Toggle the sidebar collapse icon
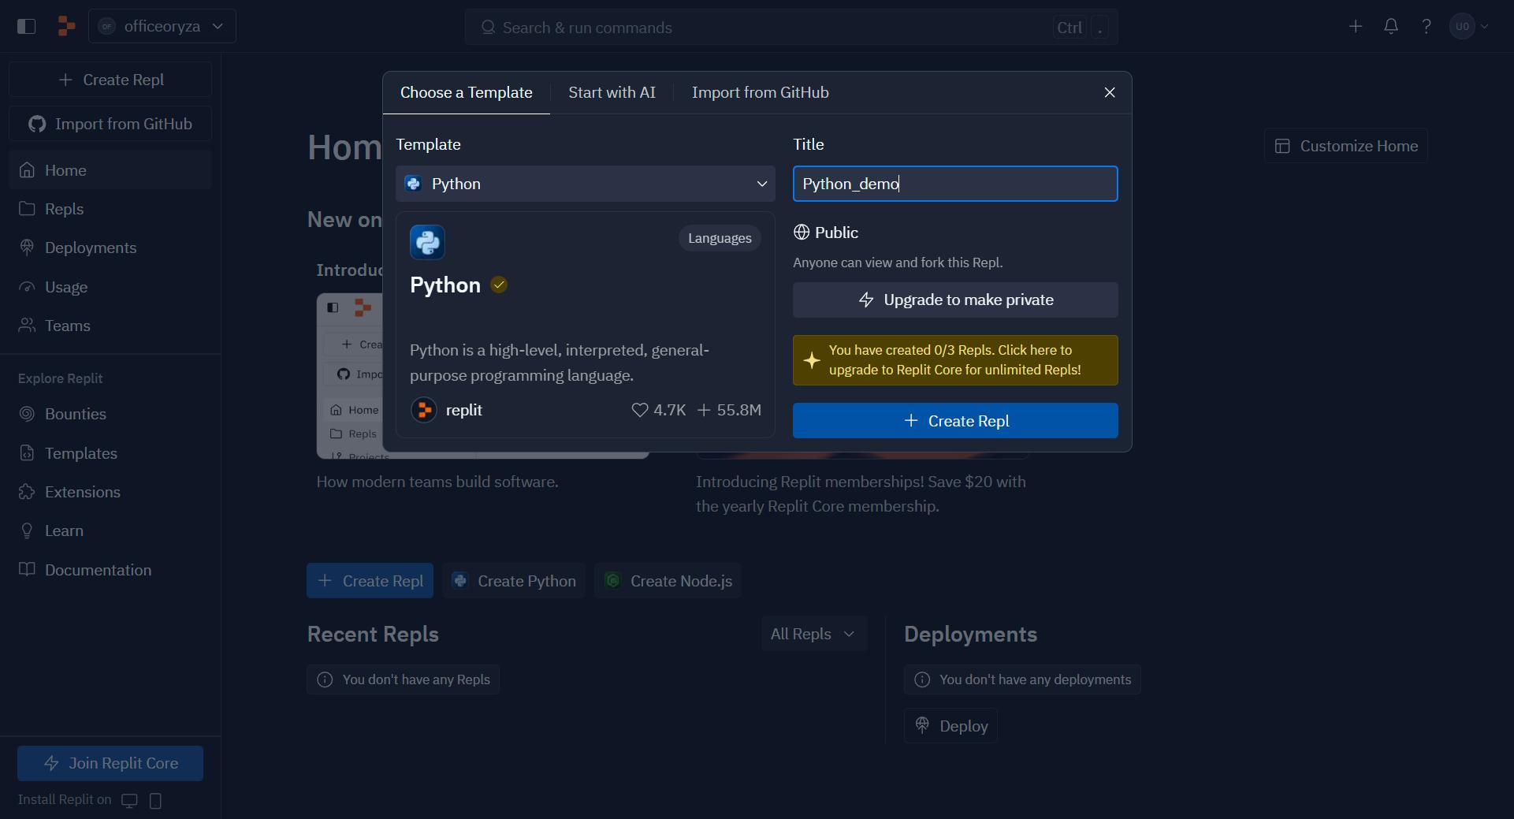1514x819 pixels. tap(26, 27)
